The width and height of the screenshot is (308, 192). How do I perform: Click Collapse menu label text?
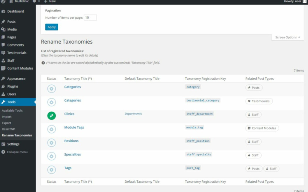pos(17,152)
